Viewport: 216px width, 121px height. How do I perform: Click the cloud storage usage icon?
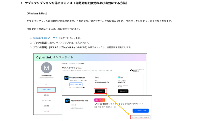pos(131,70)
